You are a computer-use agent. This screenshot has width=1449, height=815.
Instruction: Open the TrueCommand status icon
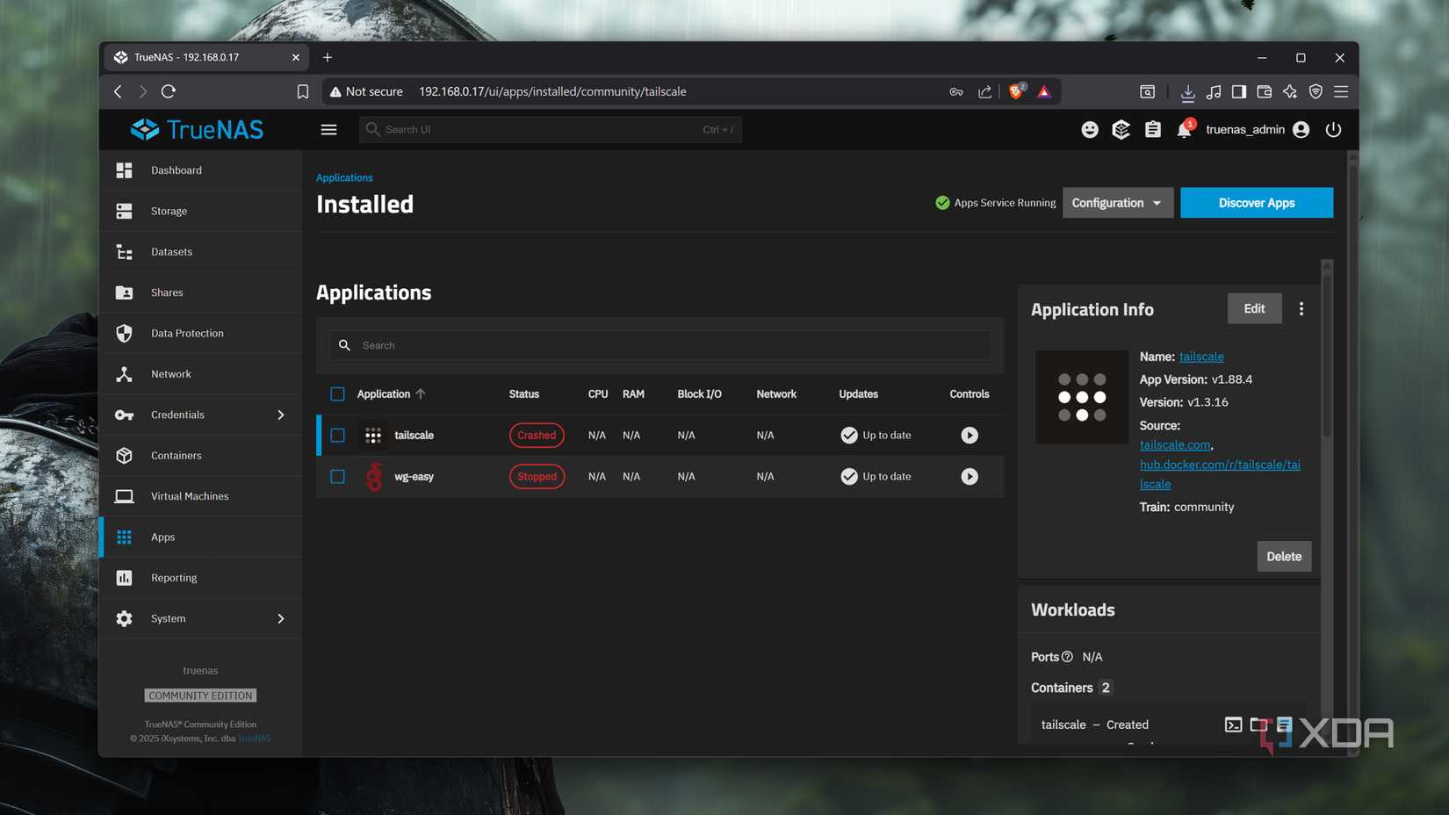point(1121,130)
